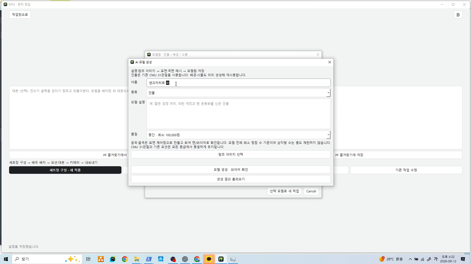Open the orange app icon beside Task View in taskbar

tap(101, 259)
